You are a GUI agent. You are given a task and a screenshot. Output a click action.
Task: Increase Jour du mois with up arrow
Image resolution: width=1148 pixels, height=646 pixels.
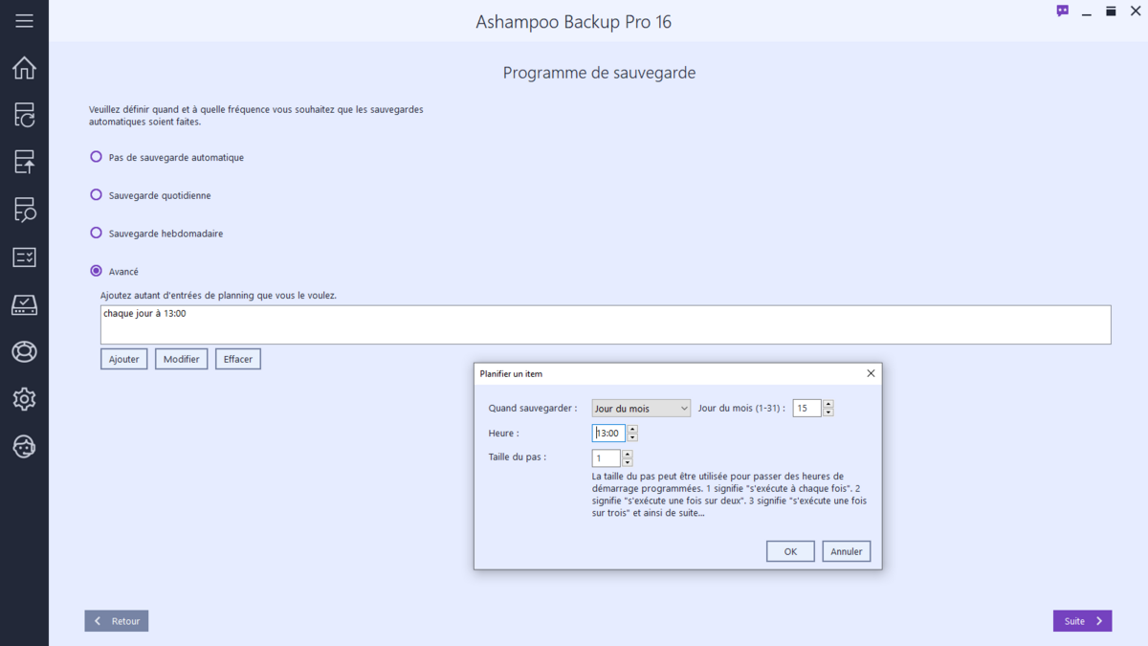pyautogui.click(x=828, y=404)
